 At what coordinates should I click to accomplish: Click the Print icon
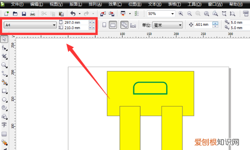pos(32,14)
